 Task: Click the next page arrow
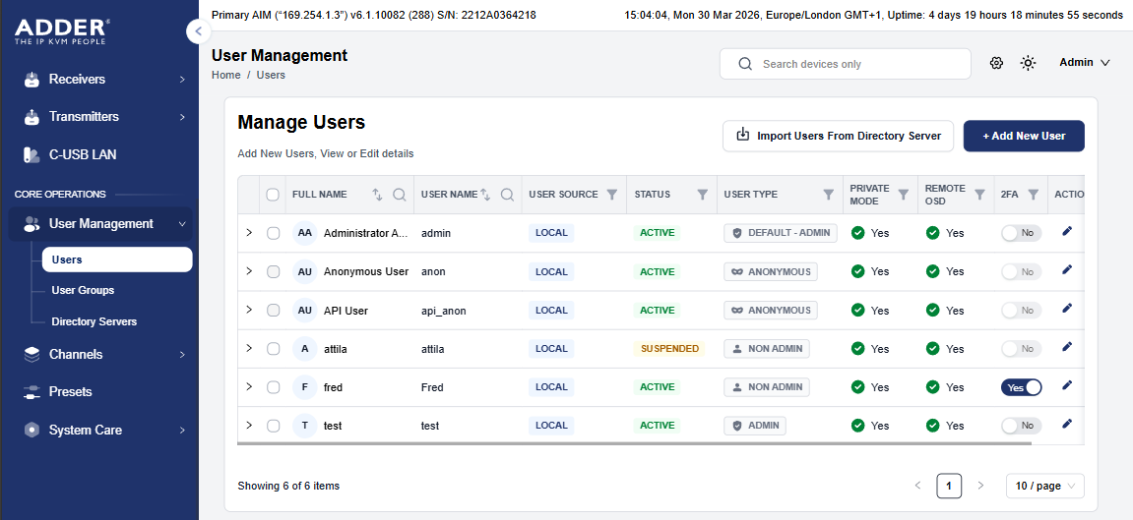tap(980, 487)
